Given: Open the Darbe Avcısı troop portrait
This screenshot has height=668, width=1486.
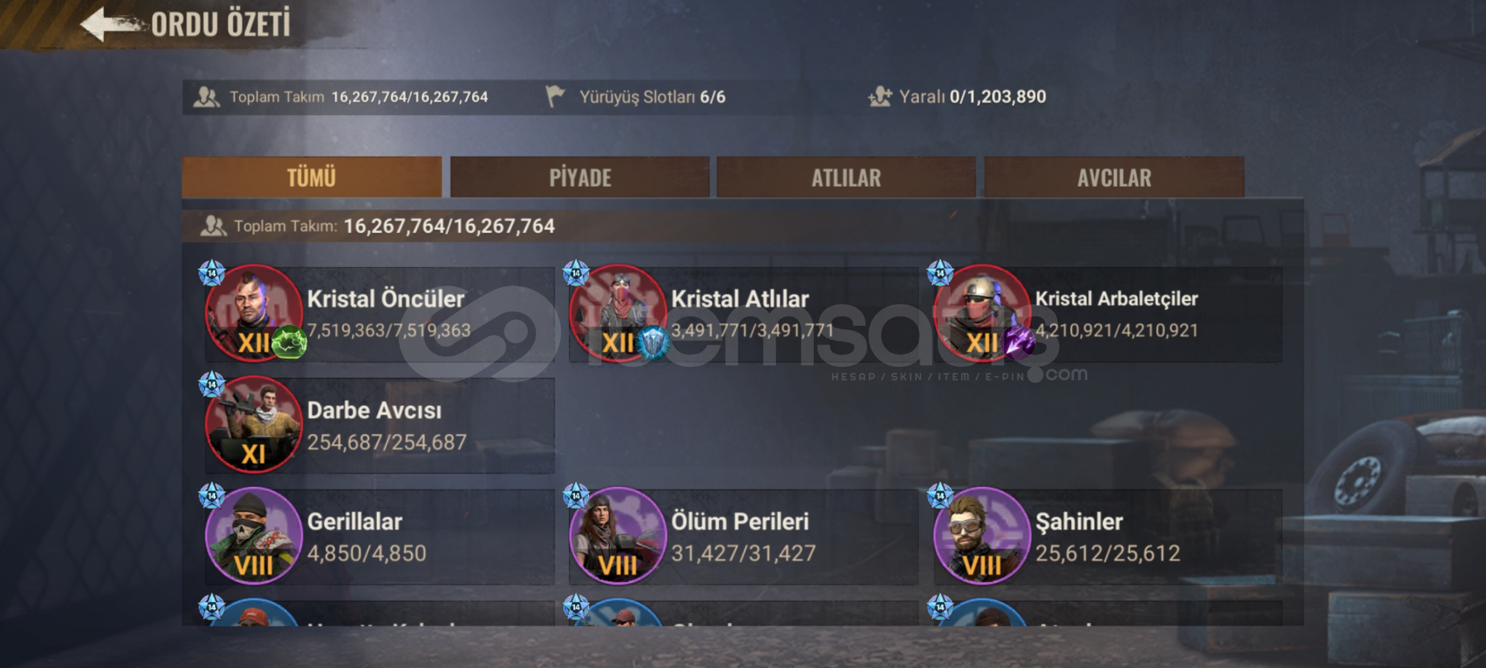Looking at the screenshot, I should tap(254, 424).
